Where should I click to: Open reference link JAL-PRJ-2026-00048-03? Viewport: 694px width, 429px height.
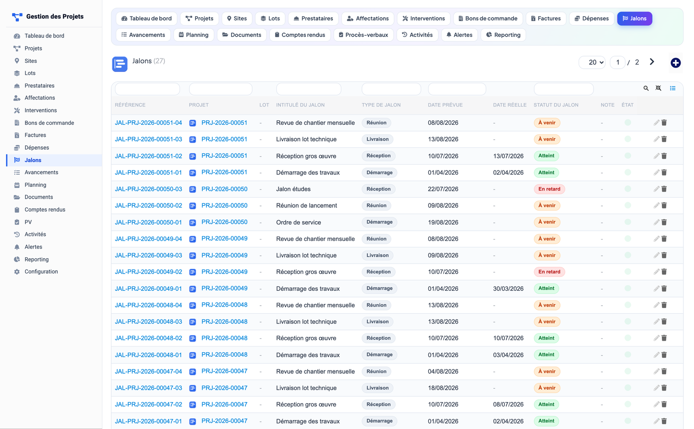click(x=148, y=322)
